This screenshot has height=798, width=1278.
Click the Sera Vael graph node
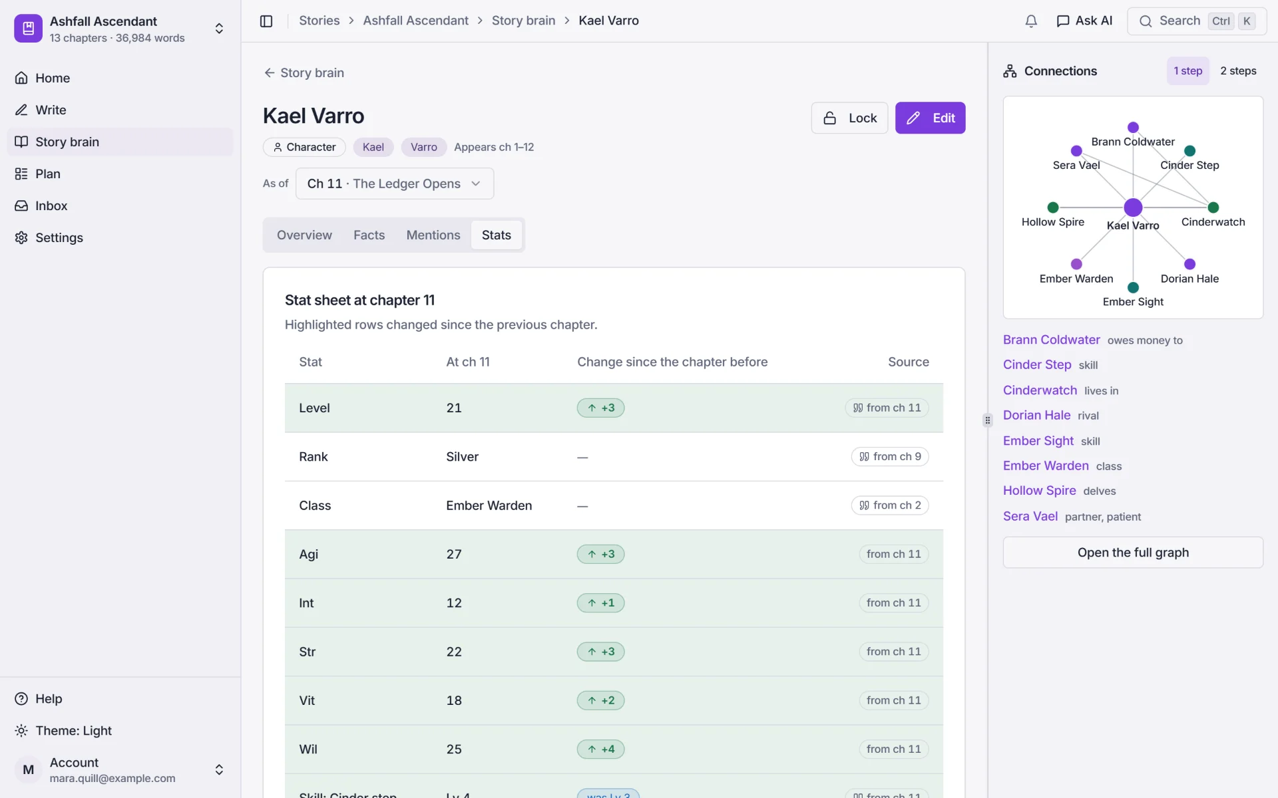pyautogui.click(x=1076, y=151)
